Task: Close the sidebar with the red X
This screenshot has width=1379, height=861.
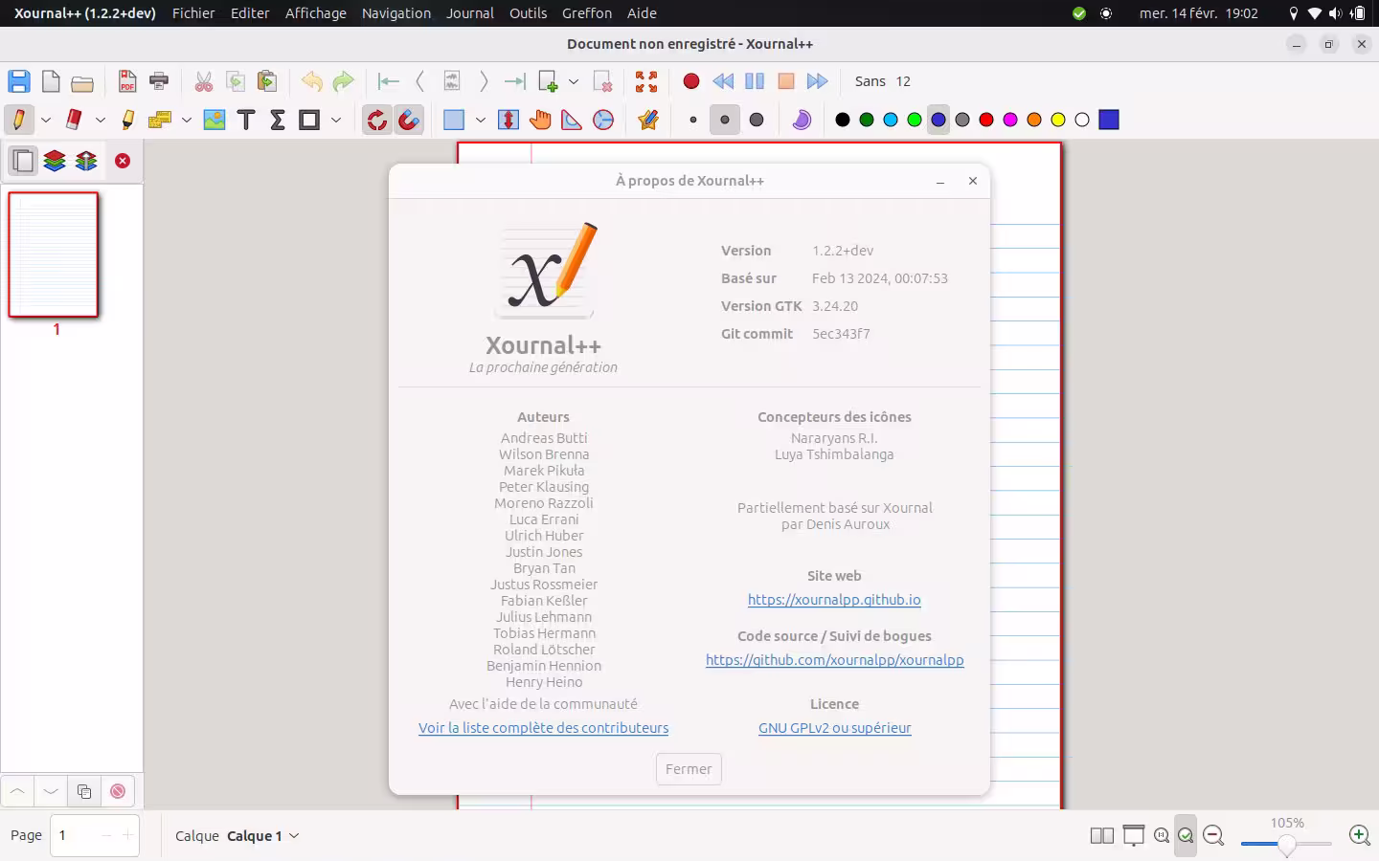Action: (x=123, y=161)
